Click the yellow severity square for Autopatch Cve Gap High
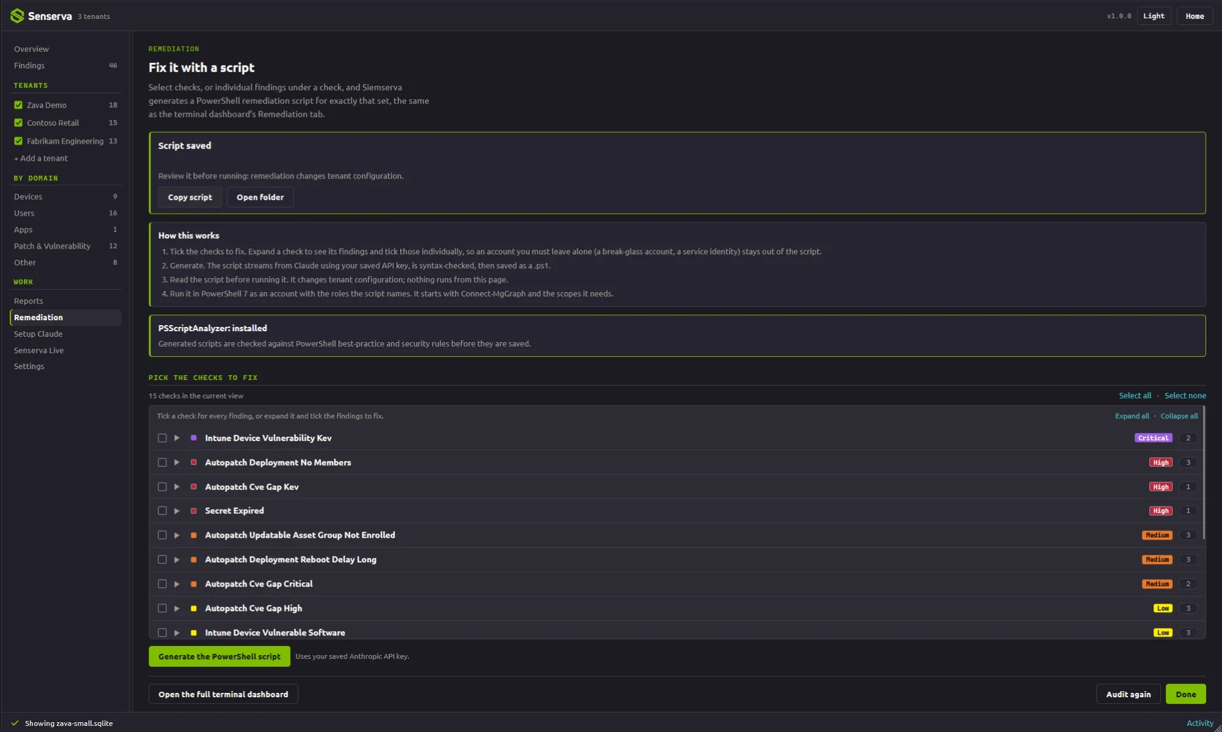This screenshot has width=1222, height=732. (194, 609)
